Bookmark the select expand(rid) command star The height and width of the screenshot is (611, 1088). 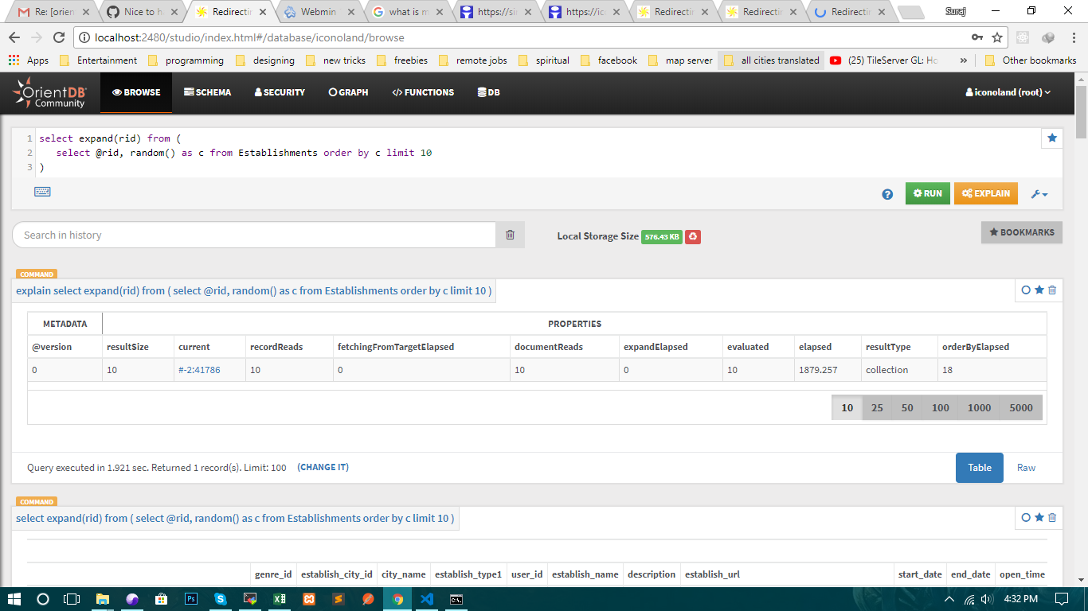(1039, 517)
